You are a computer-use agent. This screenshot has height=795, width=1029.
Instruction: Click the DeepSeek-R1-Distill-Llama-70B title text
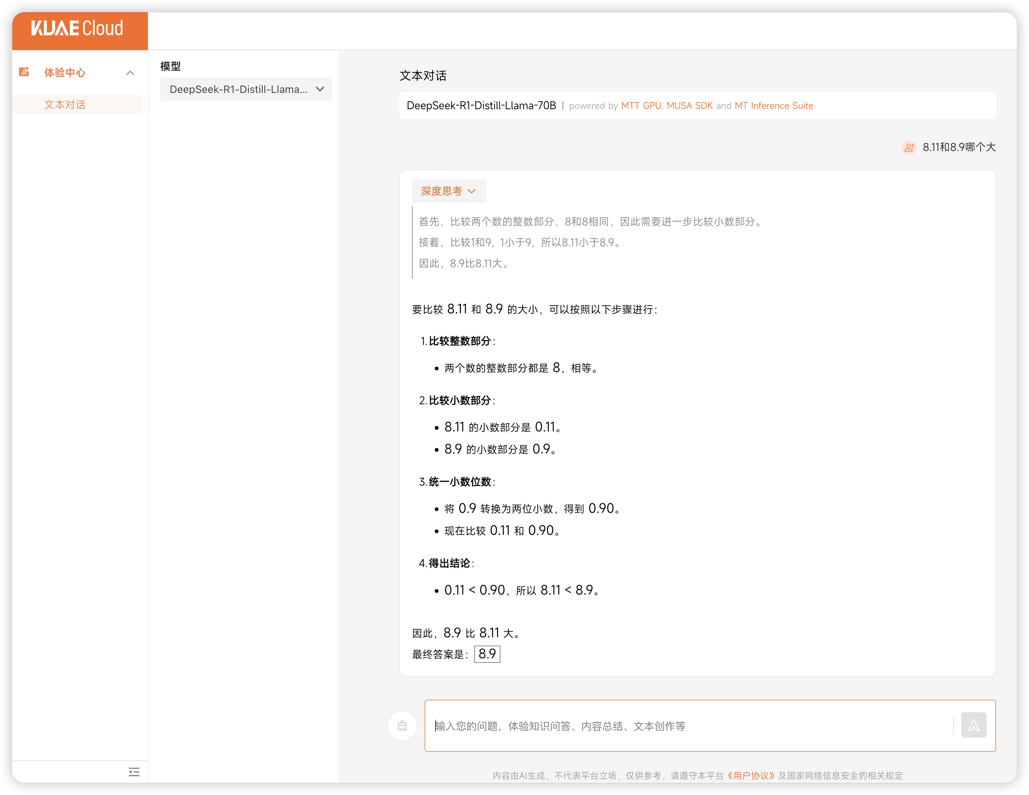(x=481, y=105)
